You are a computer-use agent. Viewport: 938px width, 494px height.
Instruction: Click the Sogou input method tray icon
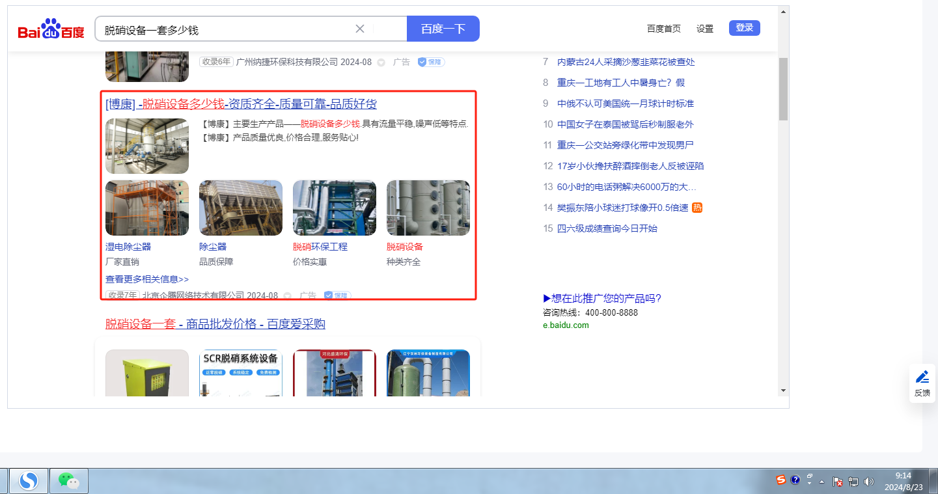click(781, 480)
